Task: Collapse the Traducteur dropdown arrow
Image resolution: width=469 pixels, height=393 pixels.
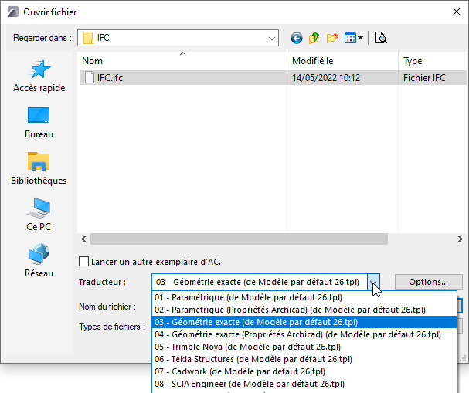Action: (373, 282)
